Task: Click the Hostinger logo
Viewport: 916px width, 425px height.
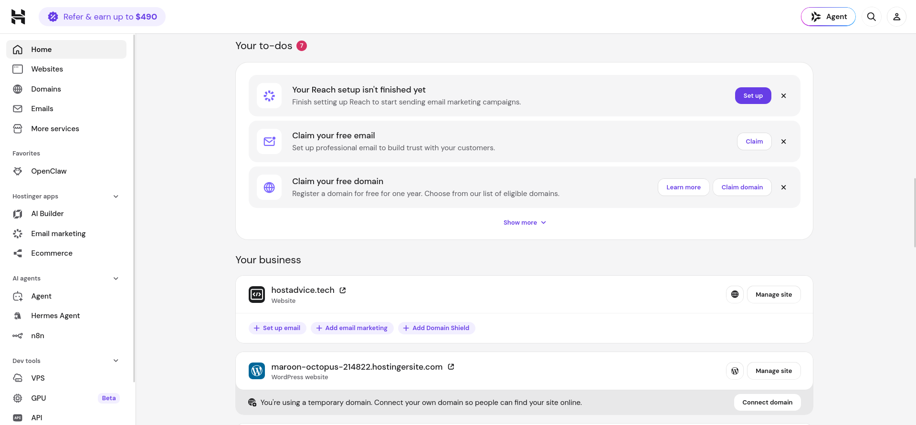Action: coord(18,17)
